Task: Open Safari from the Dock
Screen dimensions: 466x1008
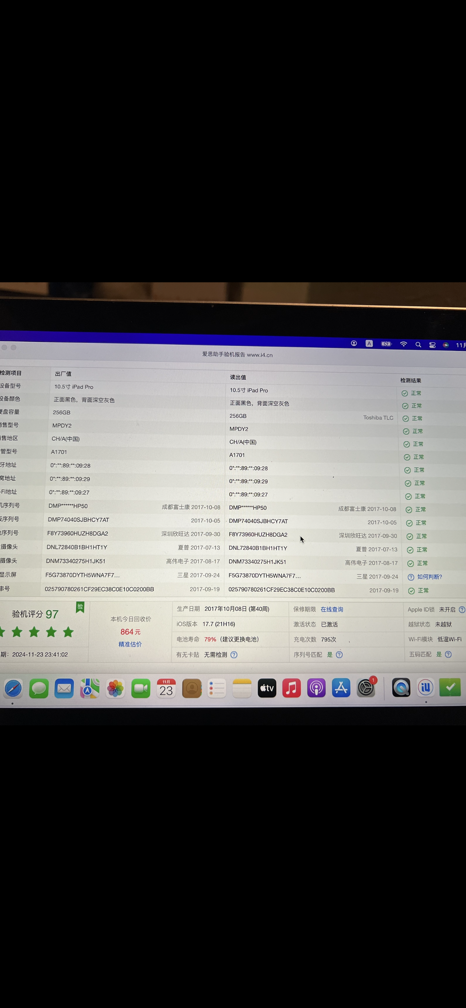Action: click(13, 688)
